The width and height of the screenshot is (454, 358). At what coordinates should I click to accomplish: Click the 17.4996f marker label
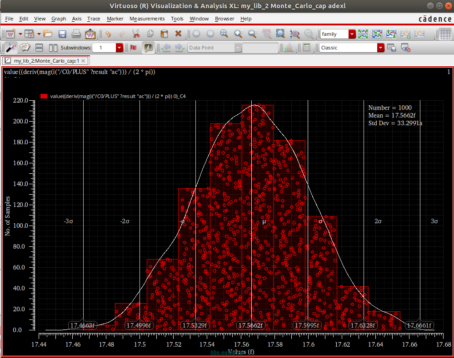(139, 325)
